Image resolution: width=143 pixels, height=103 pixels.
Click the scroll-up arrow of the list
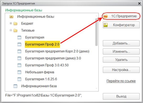pos(96,16)
